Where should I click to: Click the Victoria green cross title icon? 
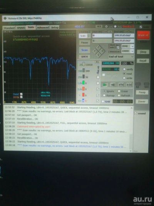[x=5, y=18]
